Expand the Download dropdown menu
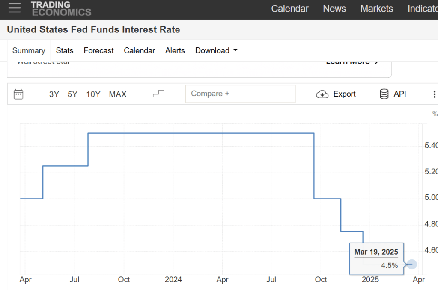The width and height of the screenshot is (438, 290). [216, 50]
